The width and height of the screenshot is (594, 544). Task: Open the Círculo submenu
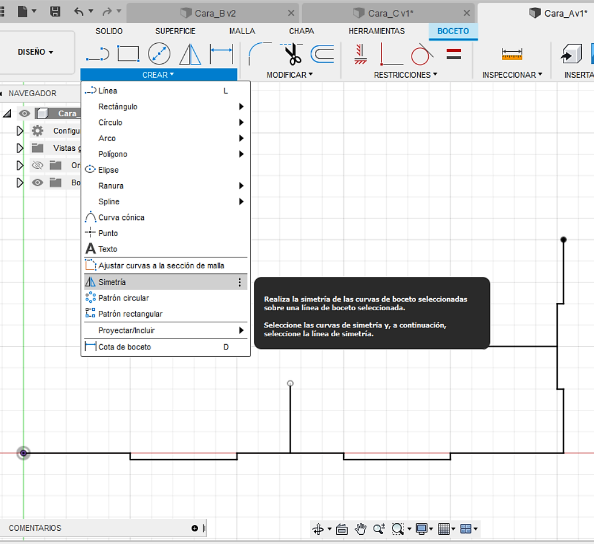pos(166,123)
